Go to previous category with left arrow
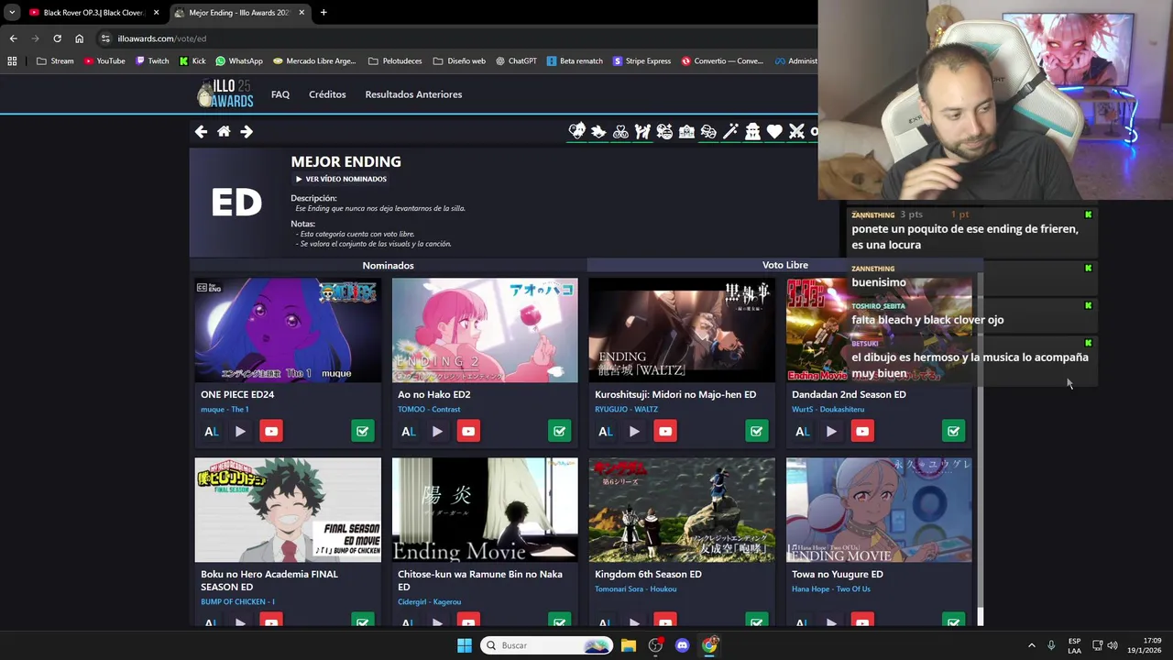 pyautogui.click(x=201, y=132)
